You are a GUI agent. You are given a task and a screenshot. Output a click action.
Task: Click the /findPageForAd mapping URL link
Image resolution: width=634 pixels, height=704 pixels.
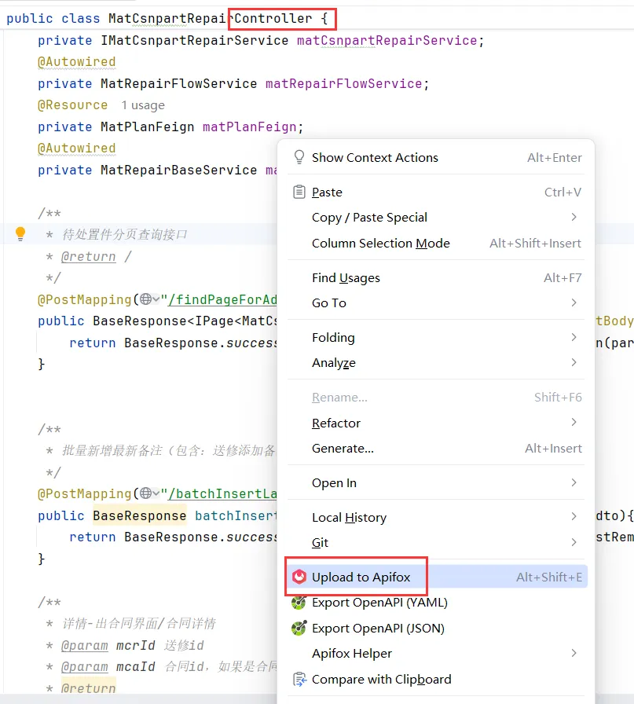pos(222,299)
